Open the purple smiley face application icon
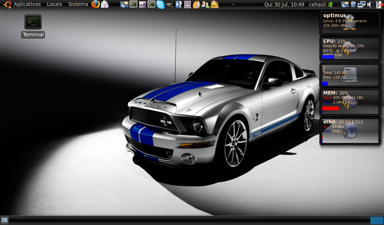The image size is (384, 225). (x=187, y=4)
